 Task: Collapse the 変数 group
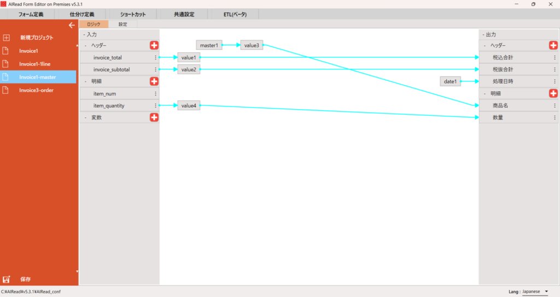pyautogui.click(x=85, y=117)
